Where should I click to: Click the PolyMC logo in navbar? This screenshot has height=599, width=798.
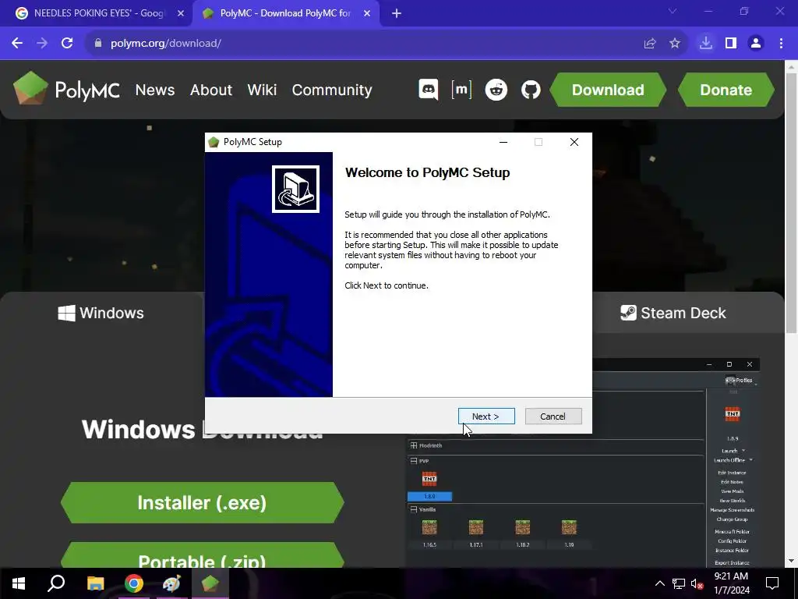(x=67, y=89)
